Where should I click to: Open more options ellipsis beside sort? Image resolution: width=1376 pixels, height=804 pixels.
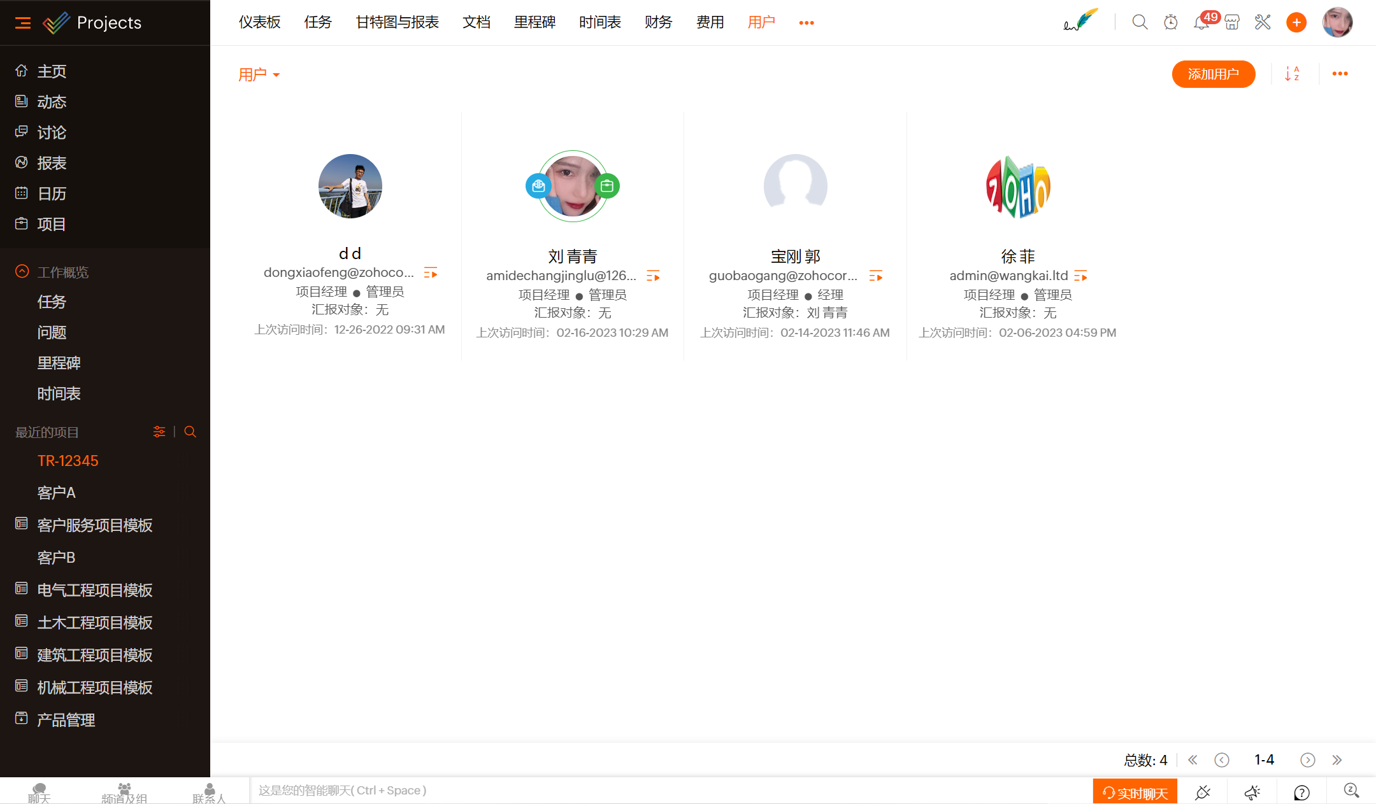(1340, 74)
